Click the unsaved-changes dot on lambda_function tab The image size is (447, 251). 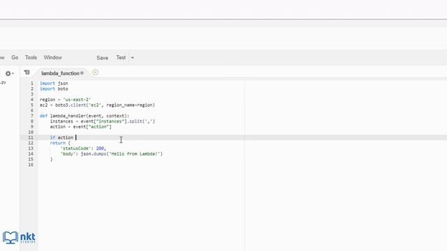point(82,73)
